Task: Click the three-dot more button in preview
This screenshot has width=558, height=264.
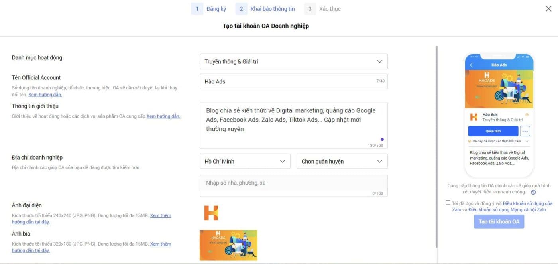Action: pyautogui.click(x=525, y=131)
